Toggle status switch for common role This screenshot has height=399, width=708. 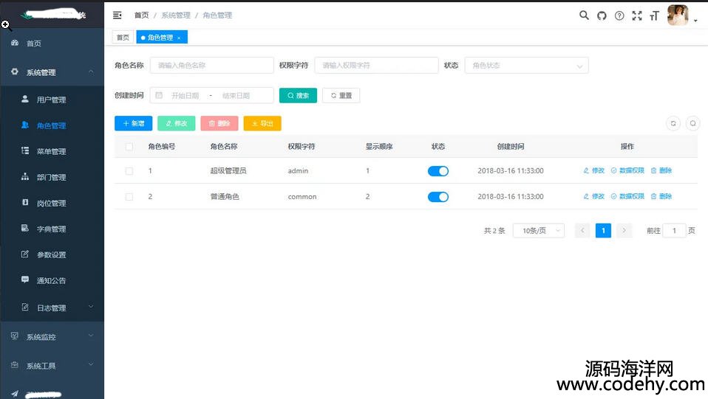point(438,197)
